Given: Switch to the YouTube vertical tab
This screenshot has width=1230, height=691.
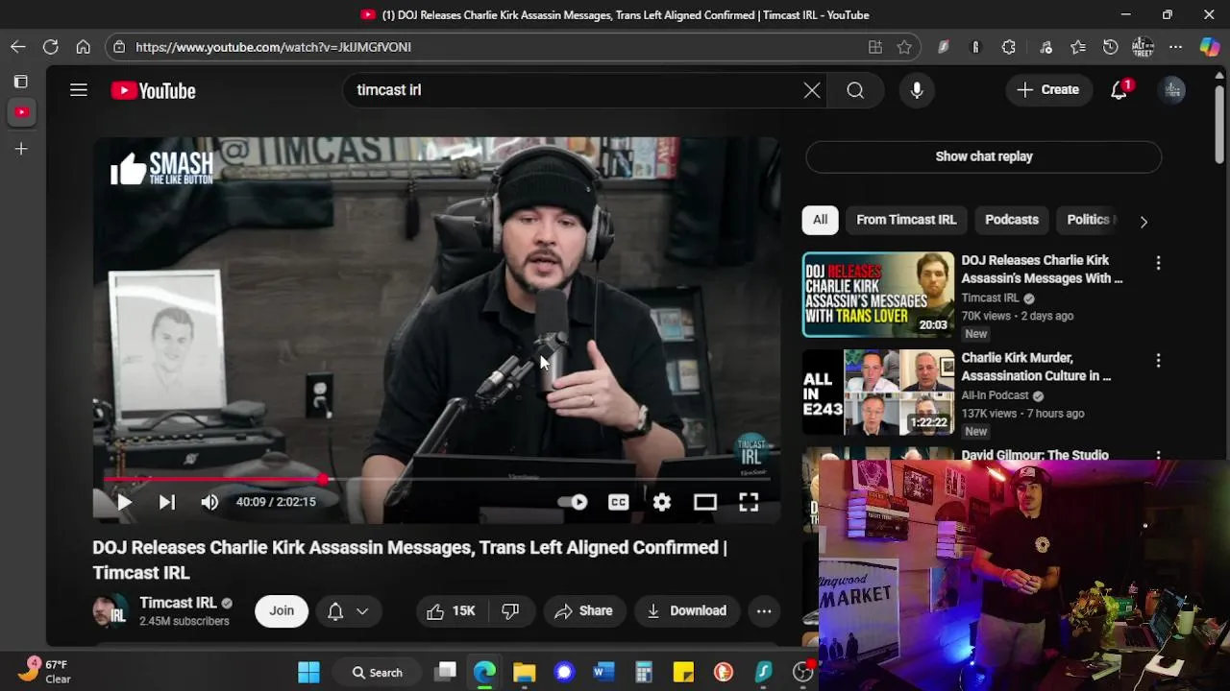Looking at the screenshot, I should [21, 112].
